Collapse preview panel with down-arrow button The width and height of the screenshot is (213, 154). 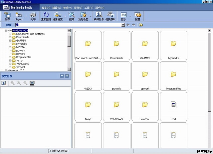pyautogui.click(x=62, y=76)
